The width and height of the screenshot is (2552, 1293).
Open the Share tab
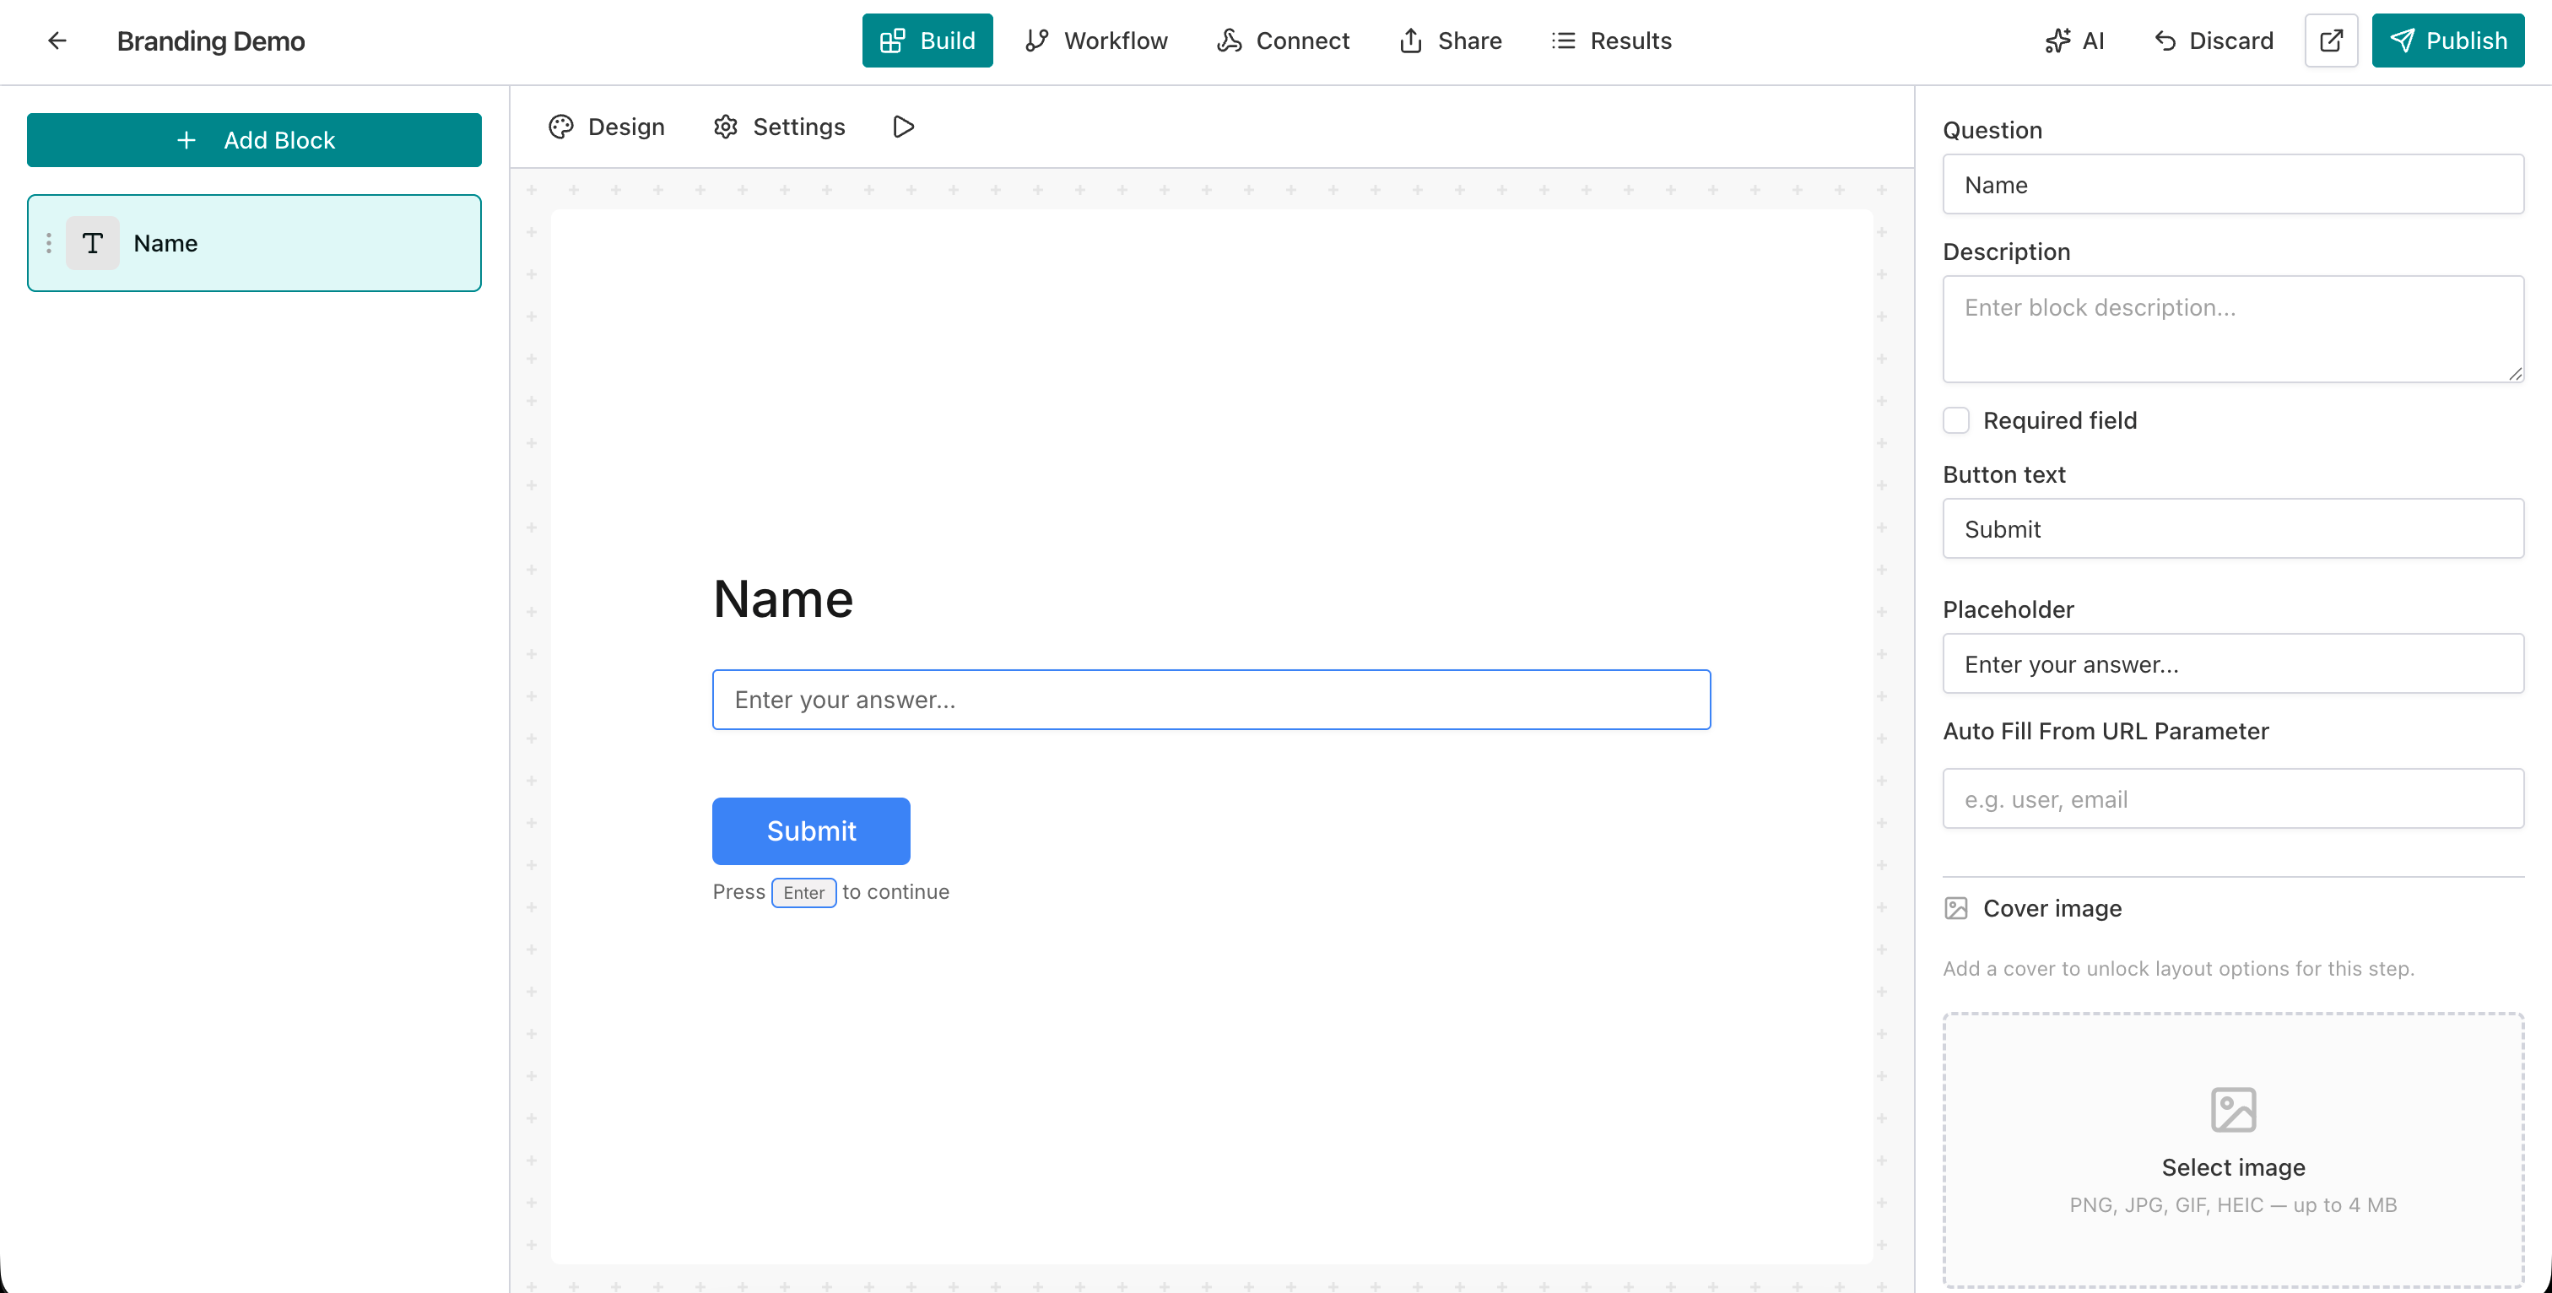click(x=1449, y=41)
